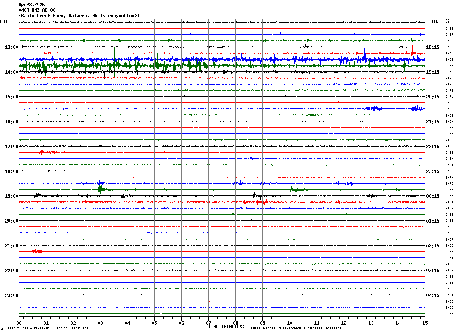Click the blue burst at the 15:30 trace end
The width and height of the screenshot is (455, 333).
416,109
